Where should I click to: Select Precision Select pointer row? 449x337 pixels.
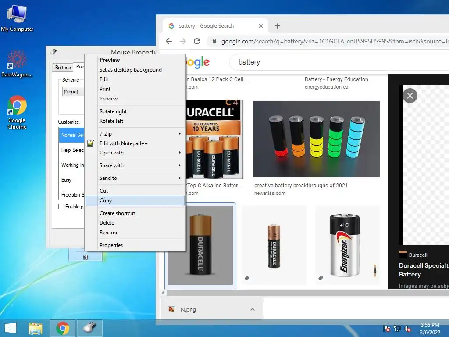click(x=72, y=194)
